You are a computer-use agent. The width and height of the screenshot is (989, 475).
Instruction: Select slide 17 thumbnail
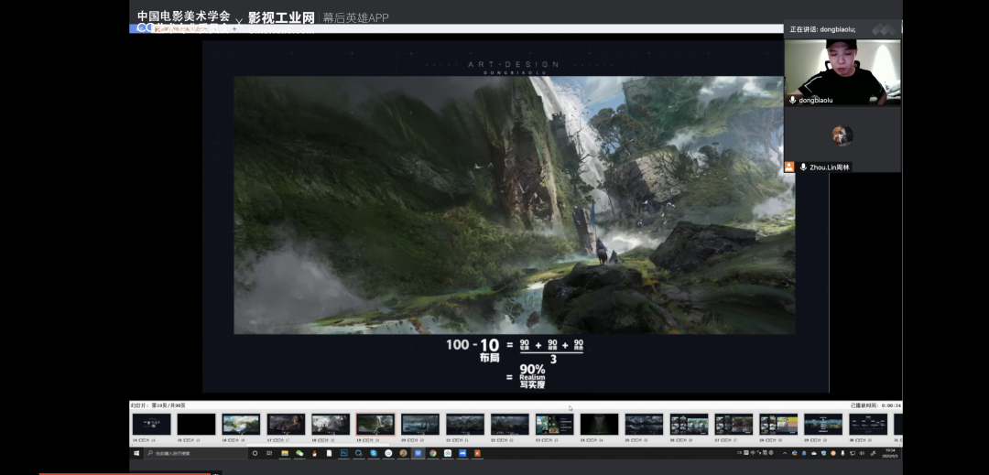point(286,424)
